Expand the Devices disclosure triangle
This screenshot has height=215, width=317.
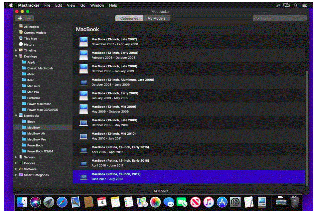click(16, 163)
